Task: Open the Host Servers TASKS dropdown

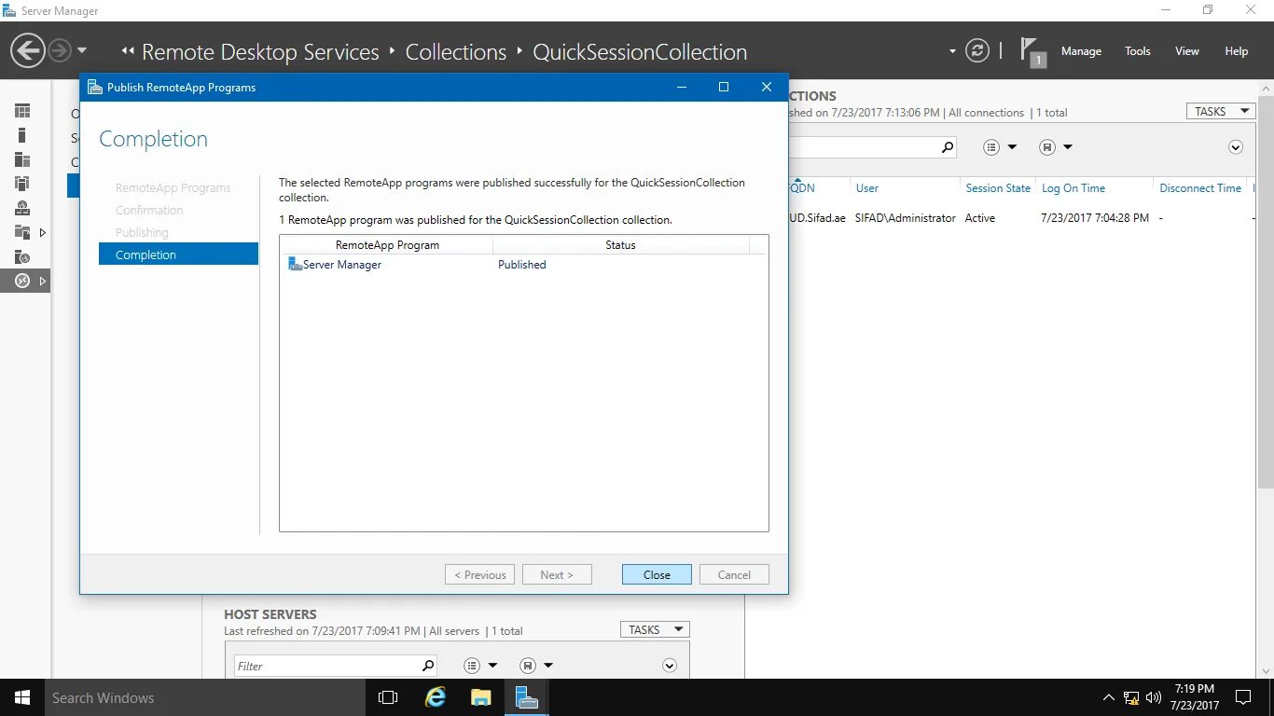Action: (655, 629)
